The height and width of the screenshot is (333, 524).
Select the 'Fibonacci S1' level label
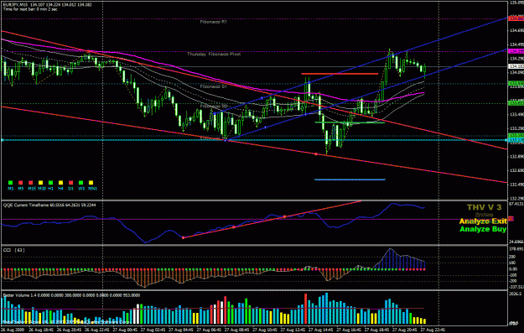click(x=213, y=86)
